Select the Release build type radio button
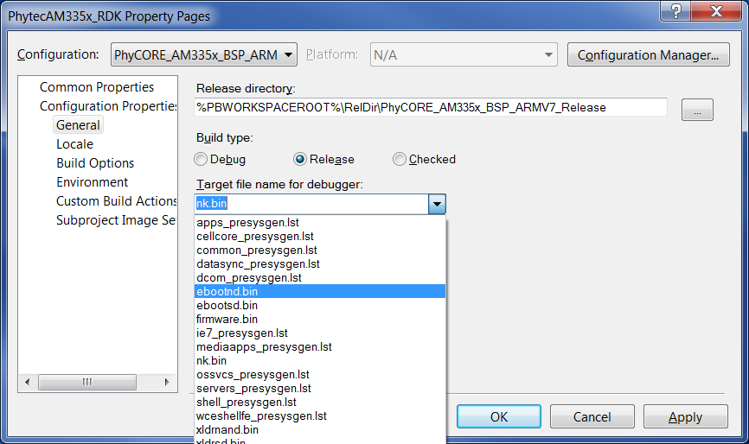The width and height of the screenshot is (749, 444). pos(300,159)
